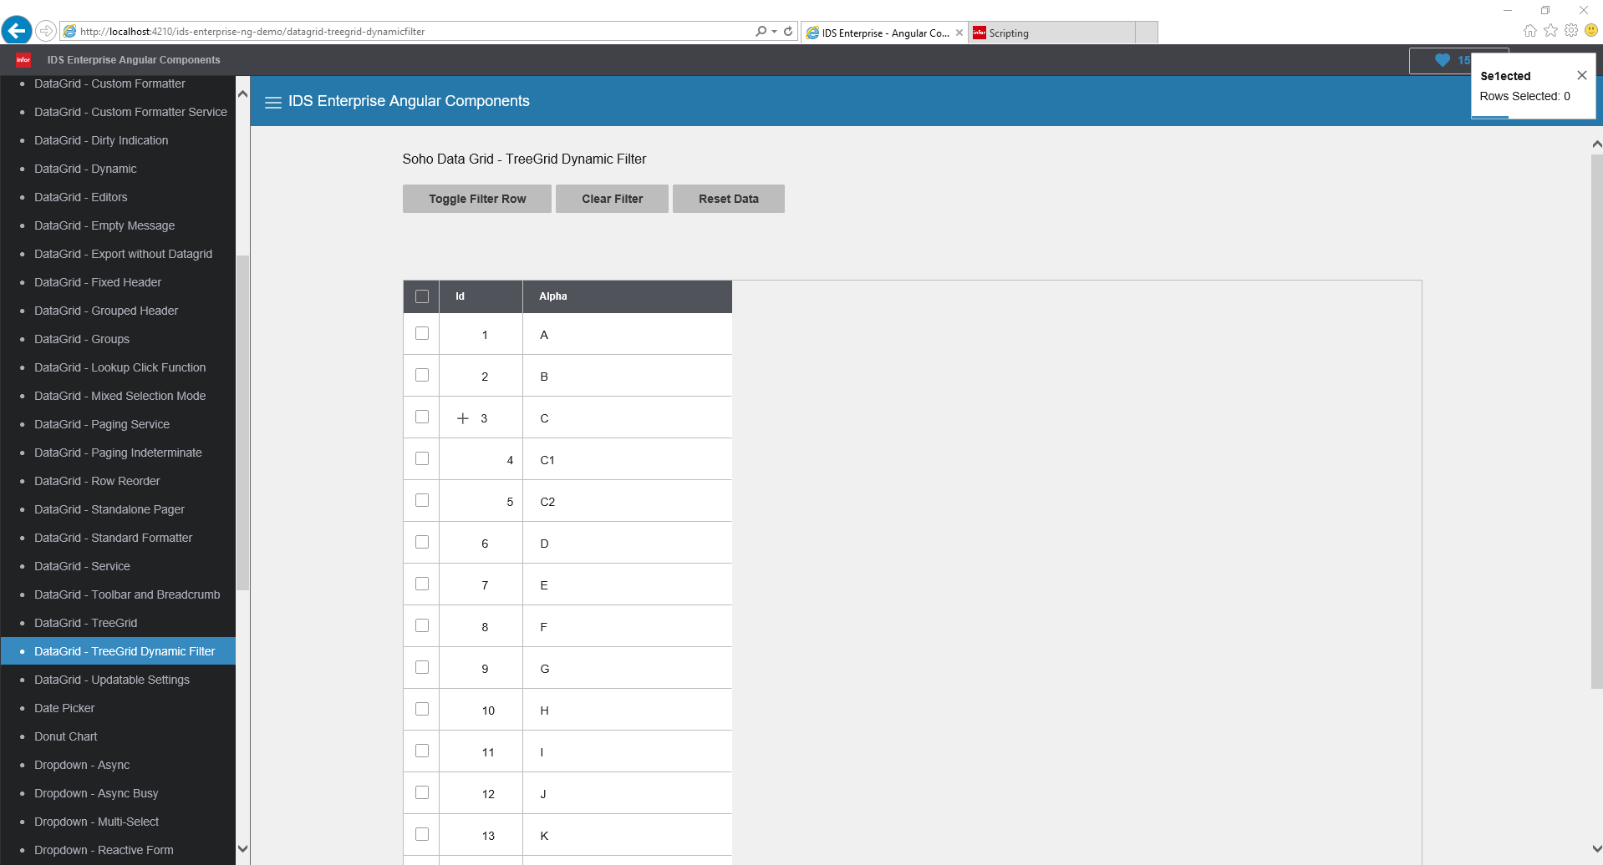Open DataGrid - Groups menu item
Image resolution: width=1603 pixels, height=865 pixels.
coord(82,339)
